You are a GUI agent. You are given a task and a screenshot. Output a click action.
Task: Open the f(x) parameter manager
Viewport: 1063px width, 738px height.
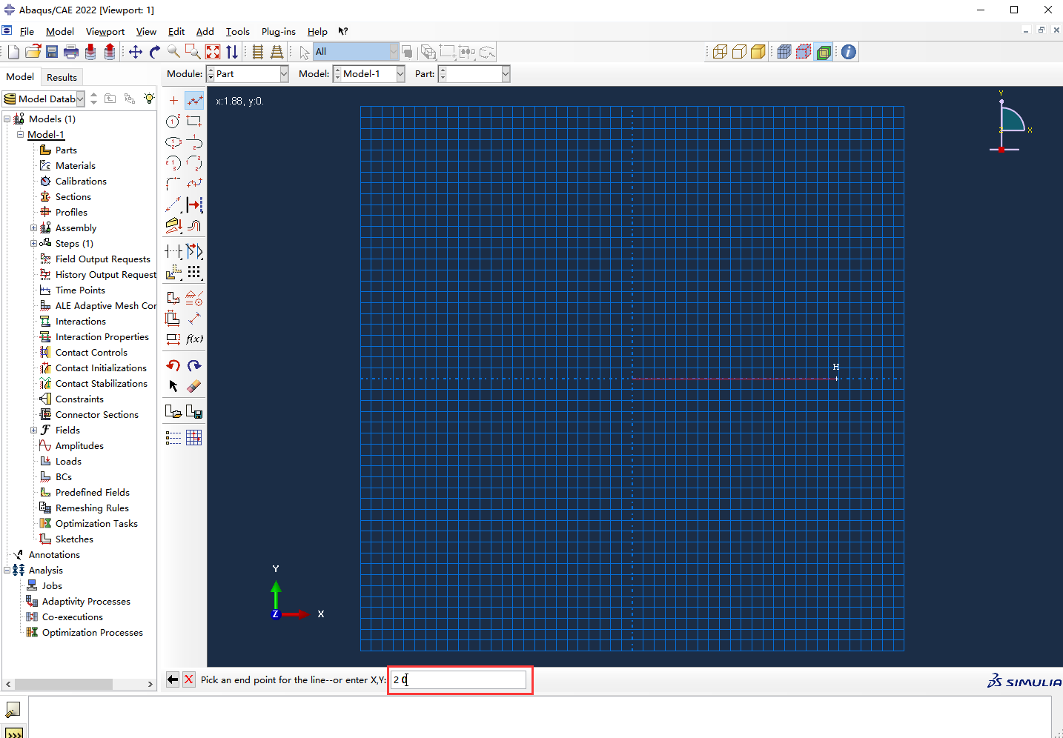point(194,339)
